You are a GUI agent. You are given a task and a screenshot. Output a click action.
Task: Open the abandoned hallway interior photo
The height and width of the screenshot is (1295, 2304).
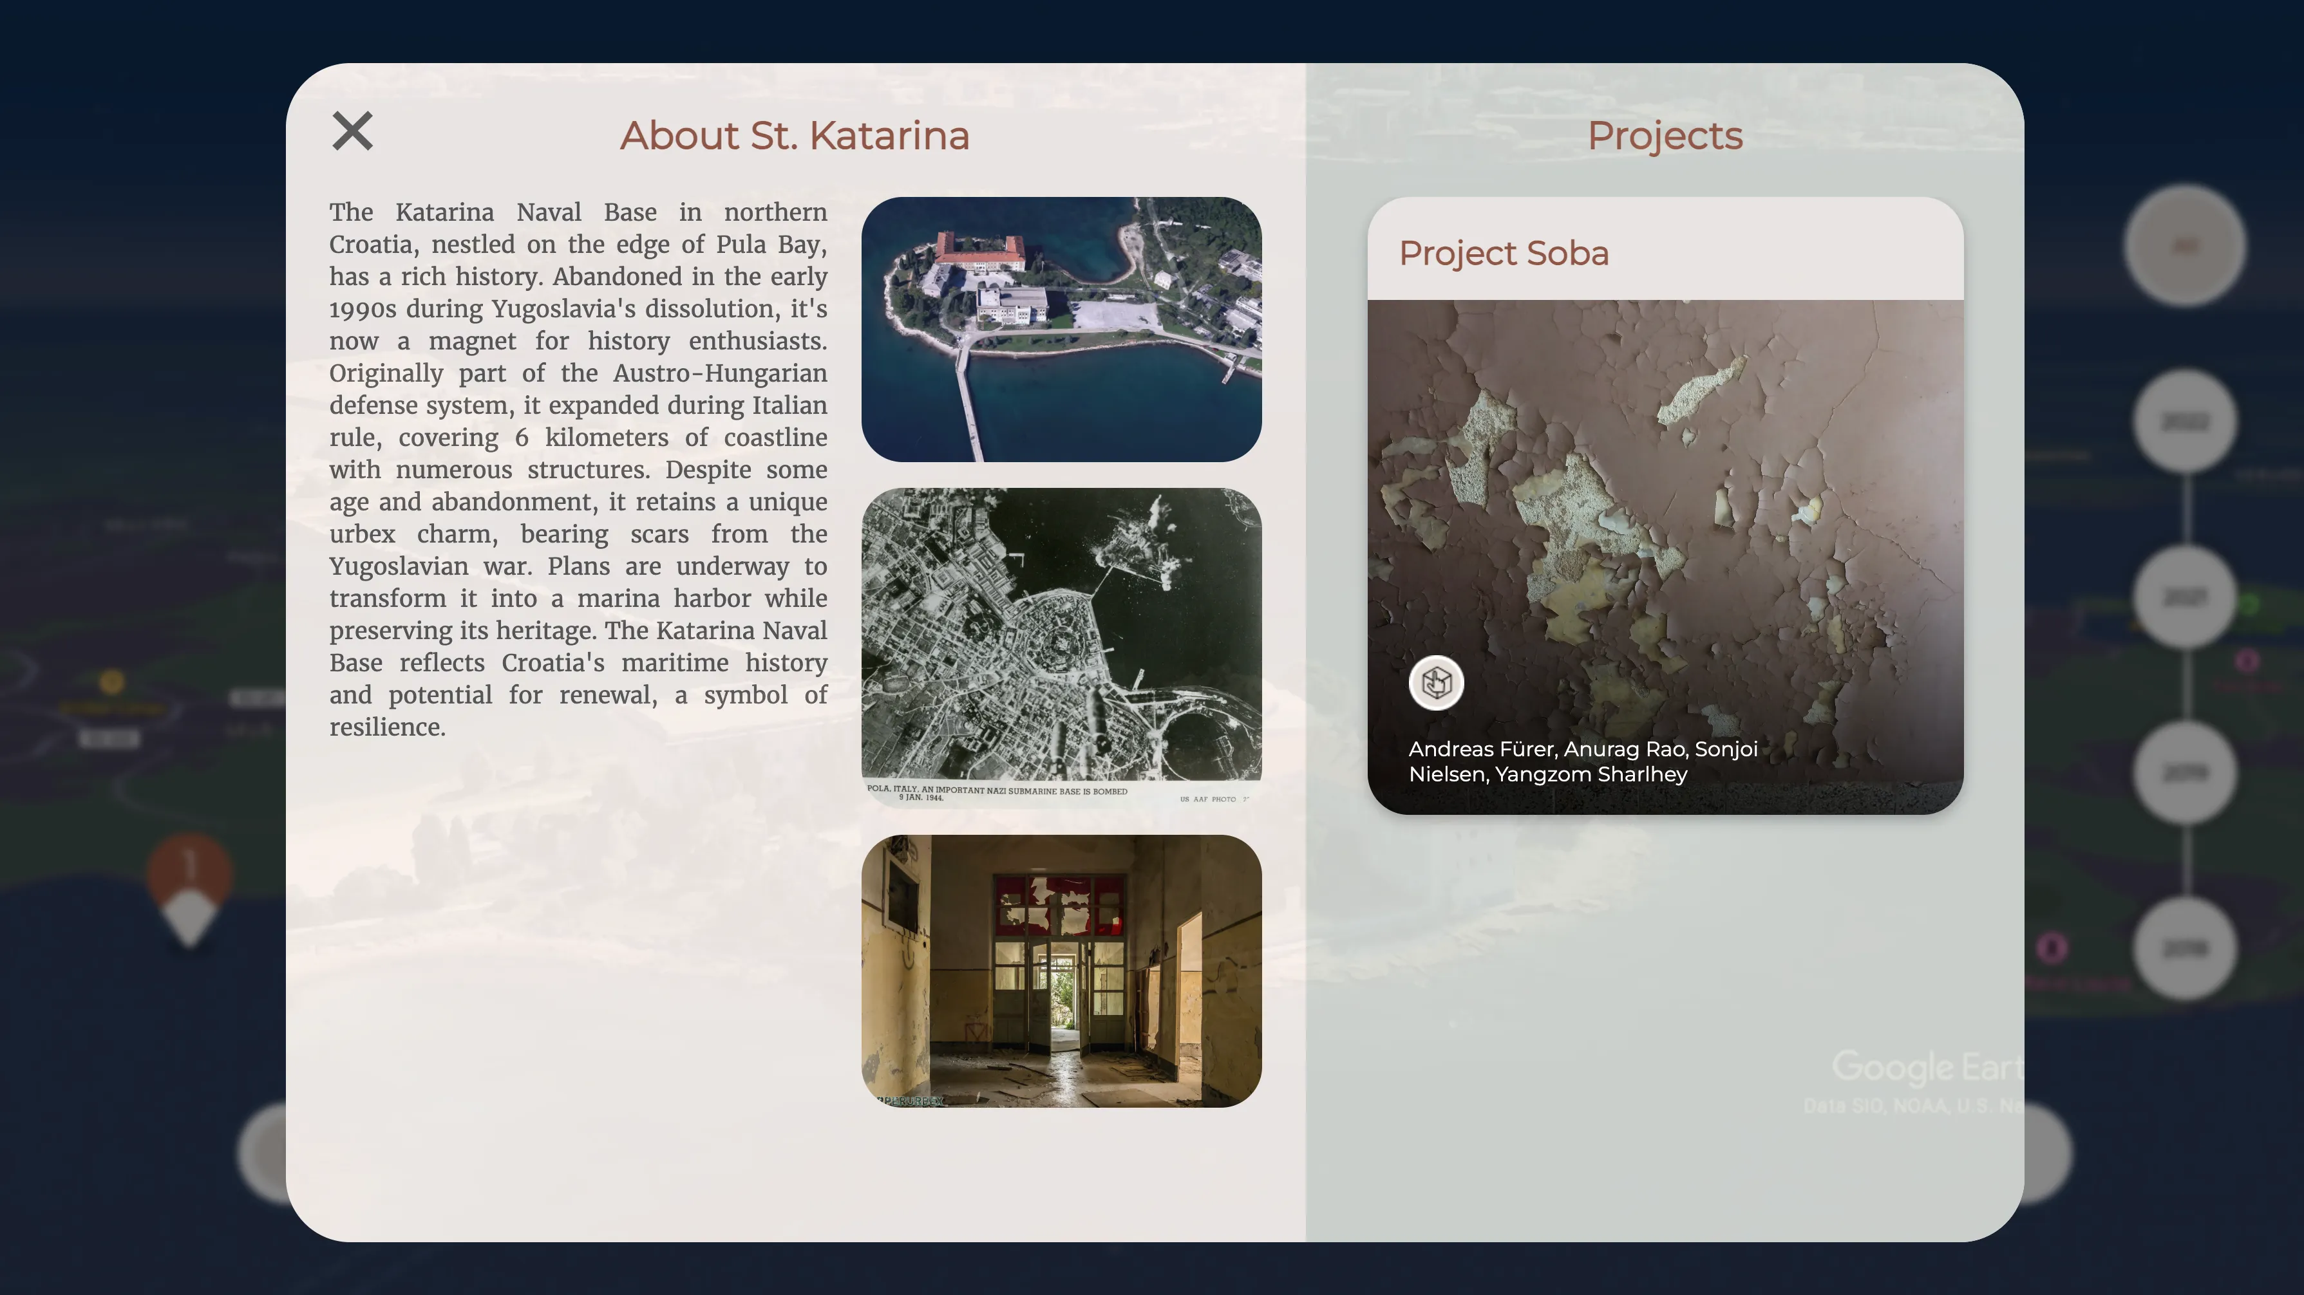(x=1061, y=971)
